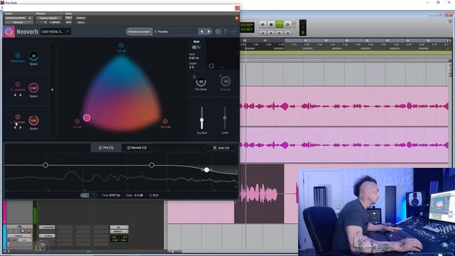The width and height of the screenshot is (455, 256).
Task: Select the low EQ node
Action: click(x=45, y=165)
